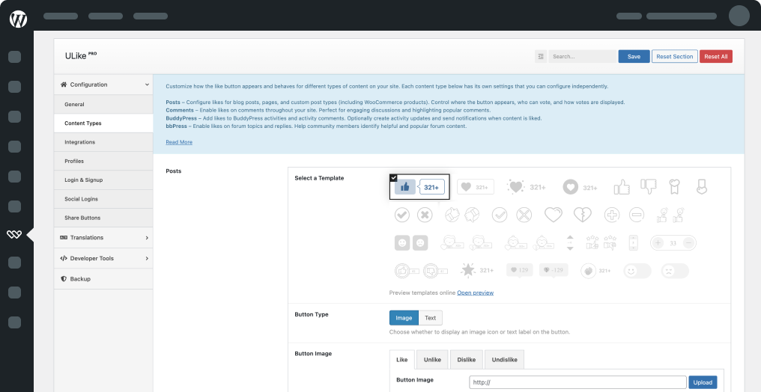Open the ULike plugin icon in admin sidebar

pos(14,234)
